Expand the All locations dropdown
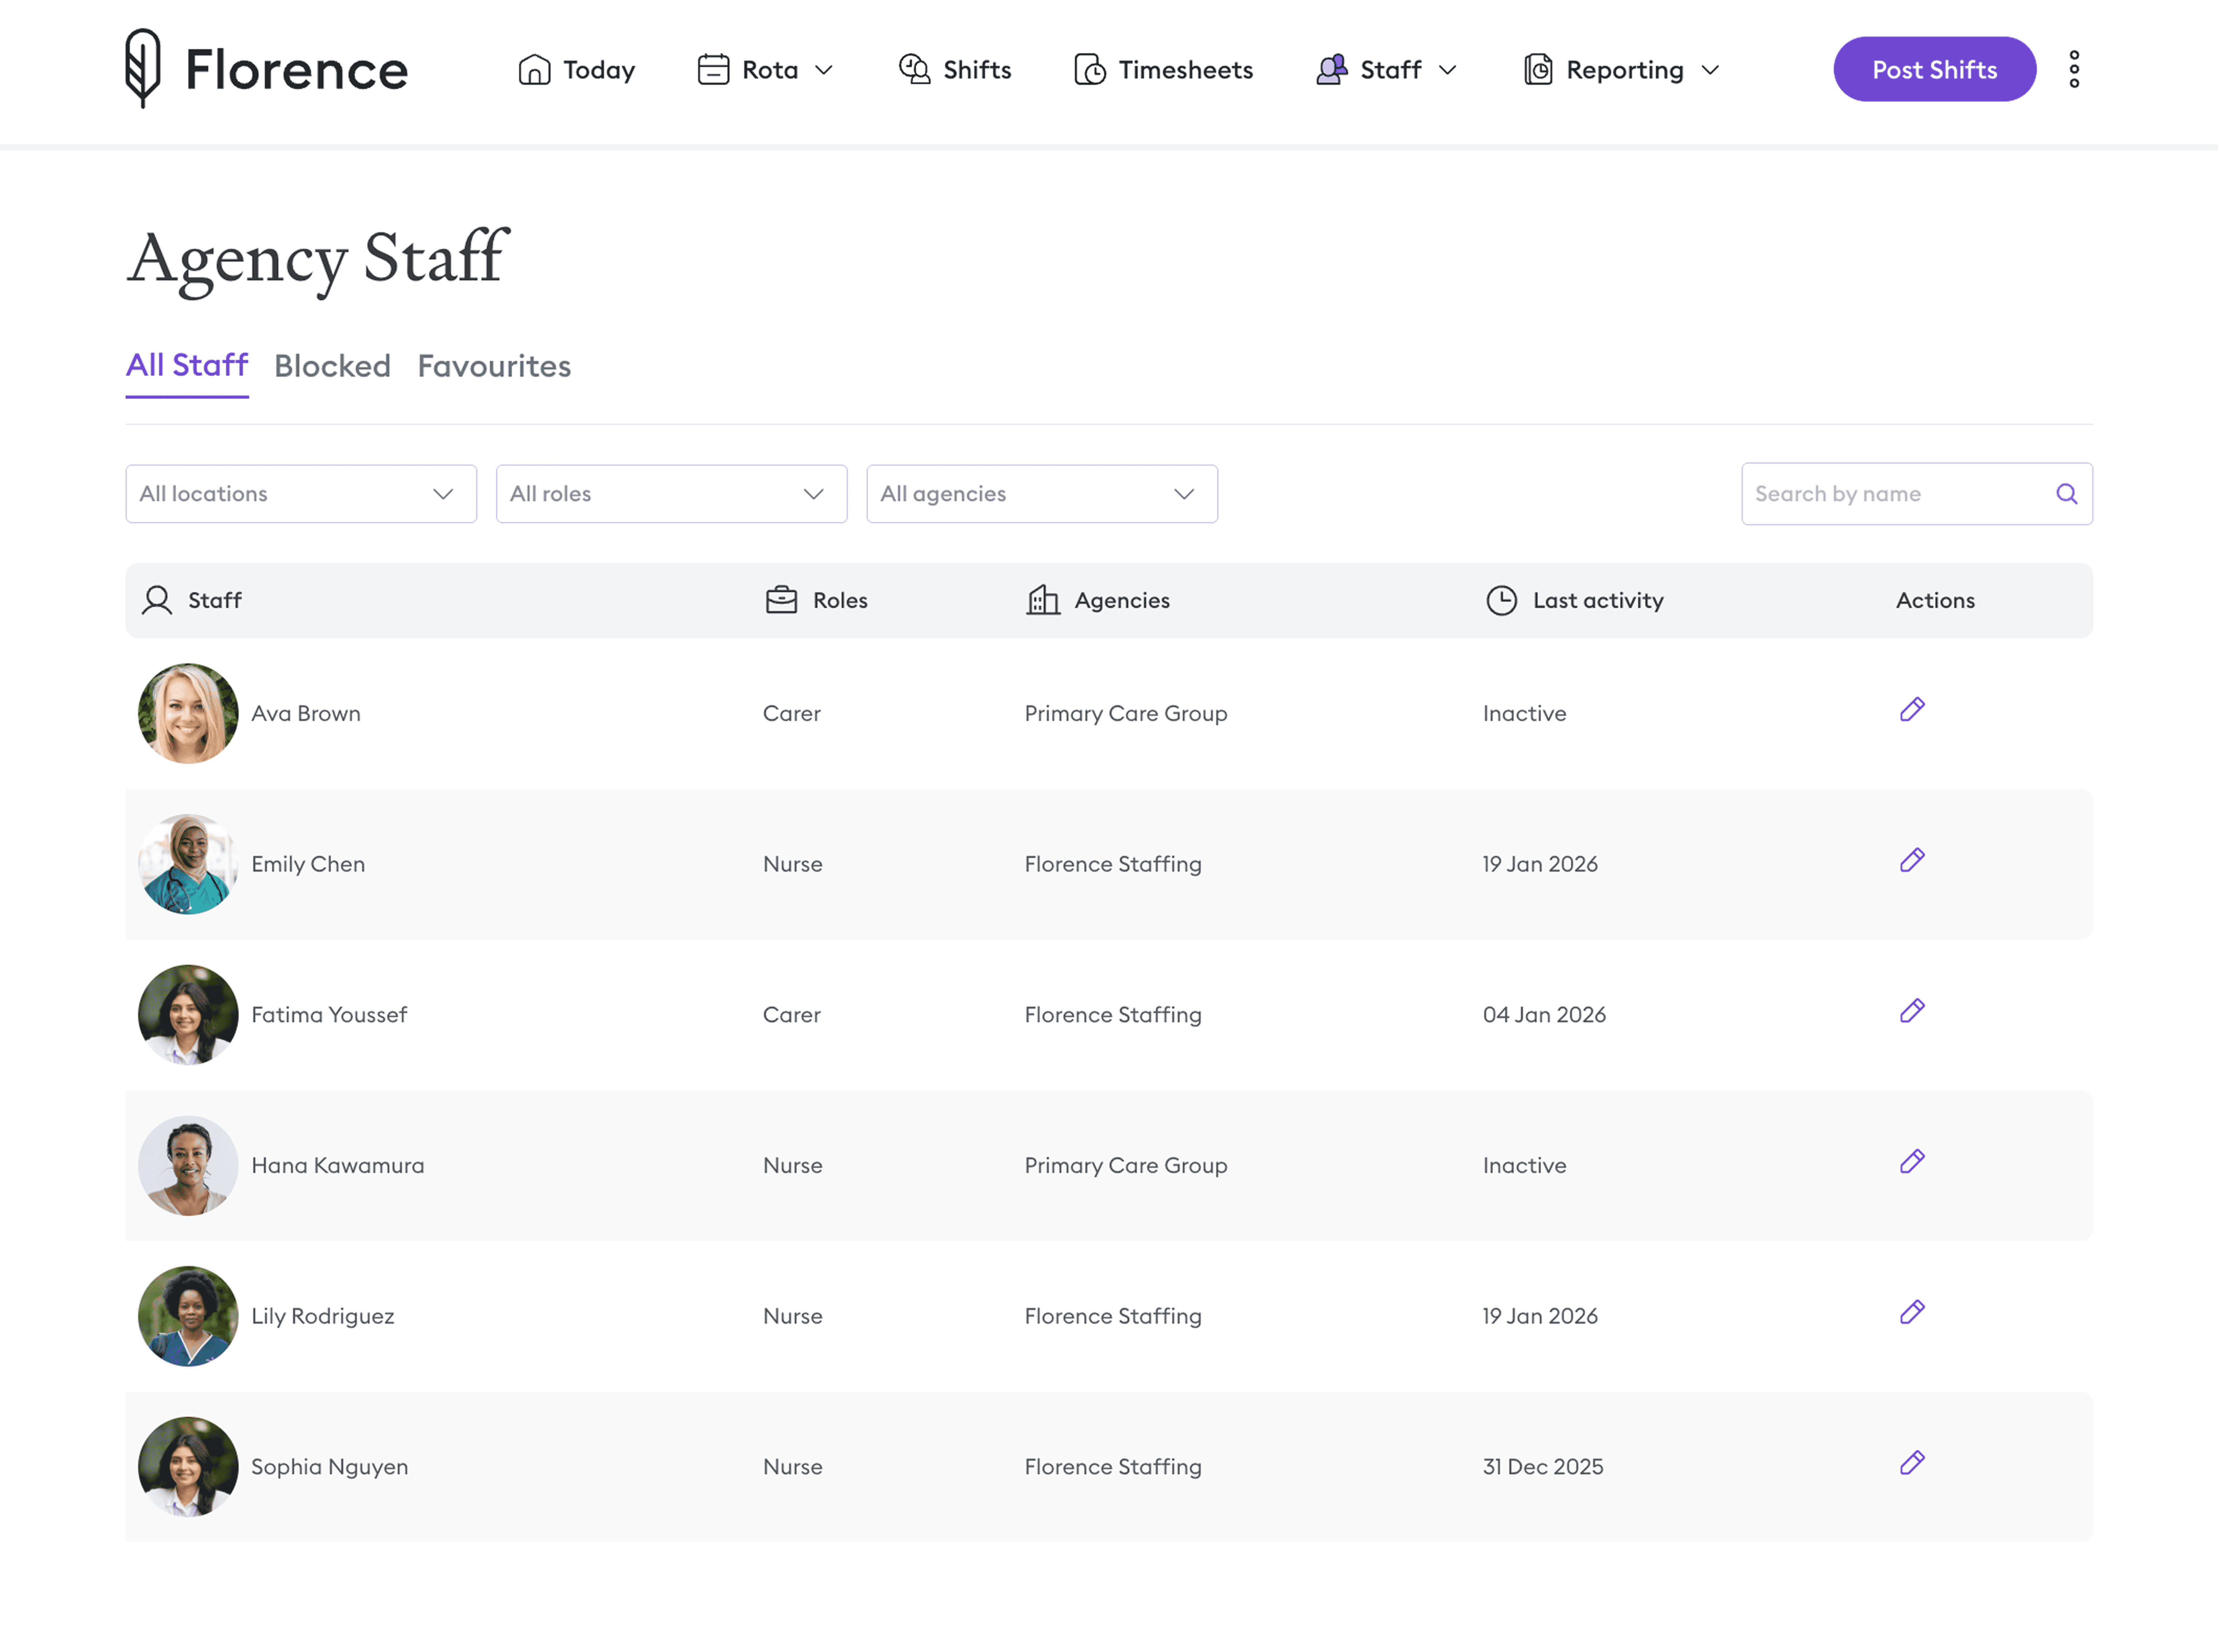2219x1652 pixels. (301, 493)
